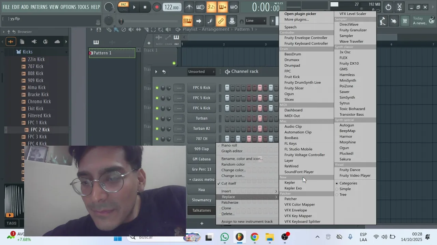Image resolution: width=437 pixels, height=245 pixels.
Task: Click the scissors tool icon at top right
Action: pos(399,7)
